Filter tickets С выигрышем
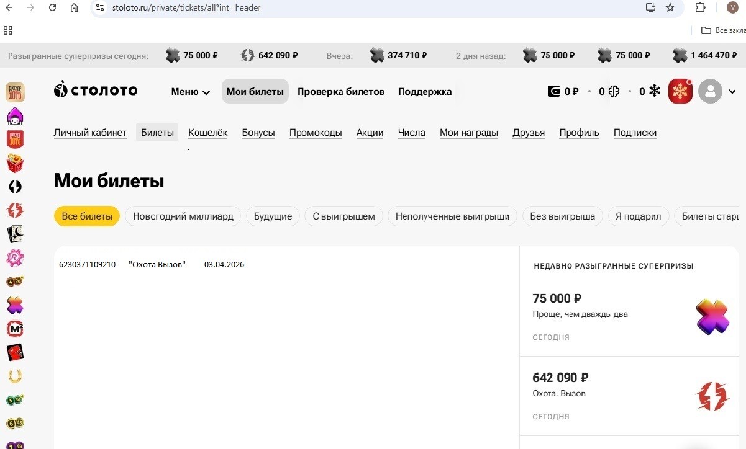The image size is (746, 449). 343,216
